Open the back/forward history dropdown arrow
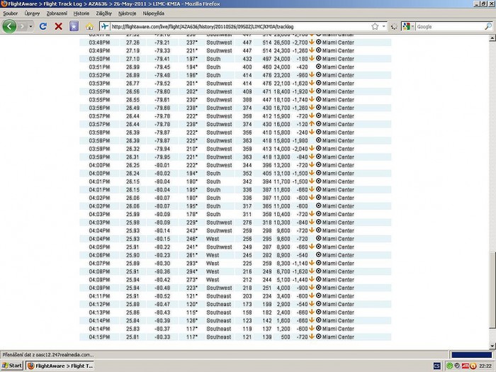The height and width of the screenshot is (372, 496). [30, 27]
